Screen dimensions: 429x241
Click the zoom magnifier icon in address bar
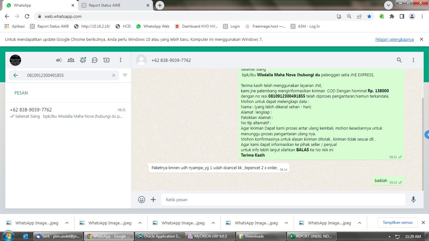pos(349,16)
